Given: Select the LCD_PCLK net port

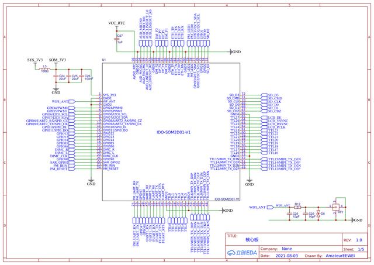Looking at the screenshot, I should point(273,128).
